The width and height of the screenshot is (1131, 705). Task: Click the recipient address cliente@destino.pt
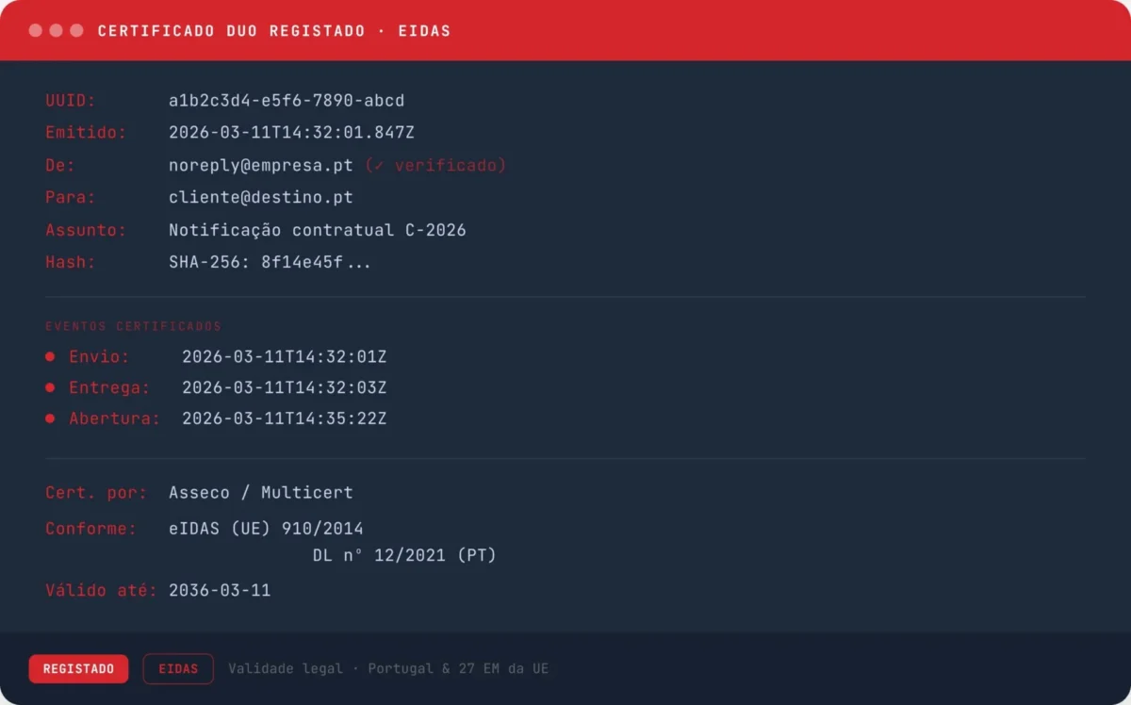pos(260,198)
